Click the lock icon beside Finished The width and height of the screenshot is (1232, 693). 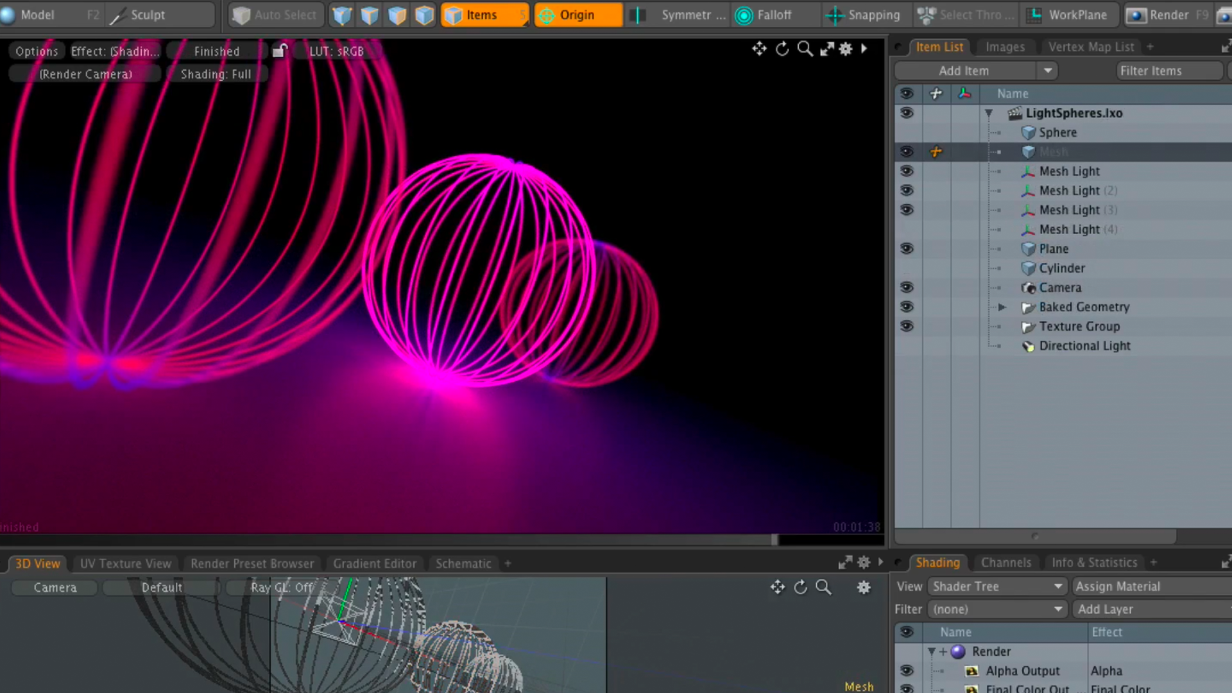point(279,51)
